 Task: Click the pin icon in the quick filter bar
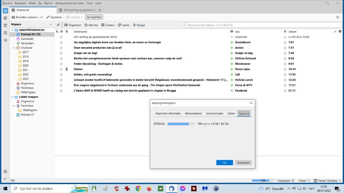pyautogui.click(x=58, y=25)
